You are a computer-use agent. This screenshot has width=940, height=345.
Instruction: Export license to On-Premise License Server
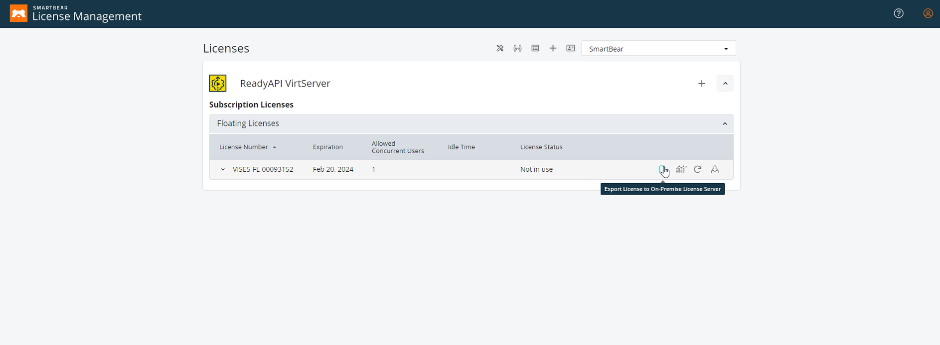[x=662, y=169]
